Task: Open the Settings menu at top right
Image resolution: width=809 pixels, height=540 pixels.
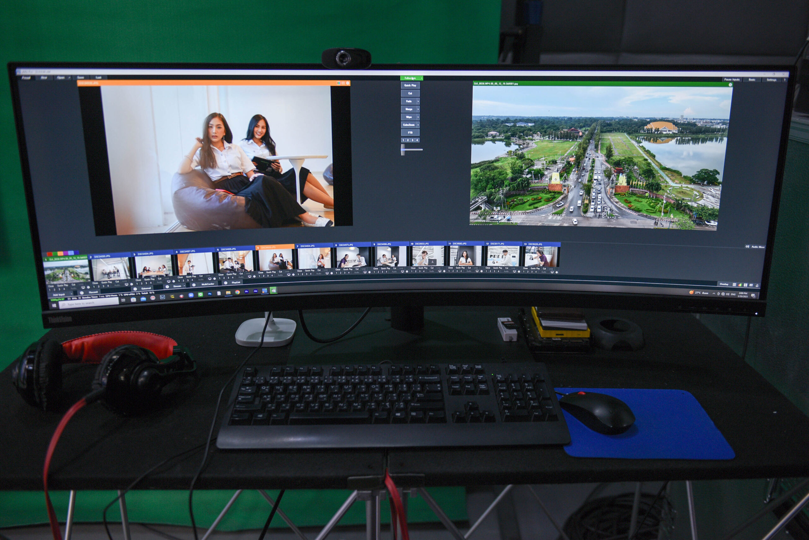Action: pyautogui.click(x=771, y=80)
